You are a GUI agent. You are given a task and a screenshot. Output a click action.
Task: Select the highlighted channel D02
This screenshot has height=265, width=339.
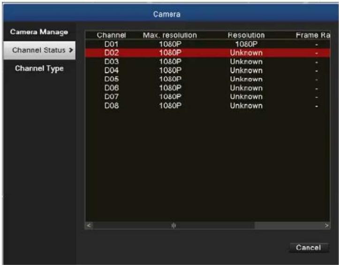[208, 53]
